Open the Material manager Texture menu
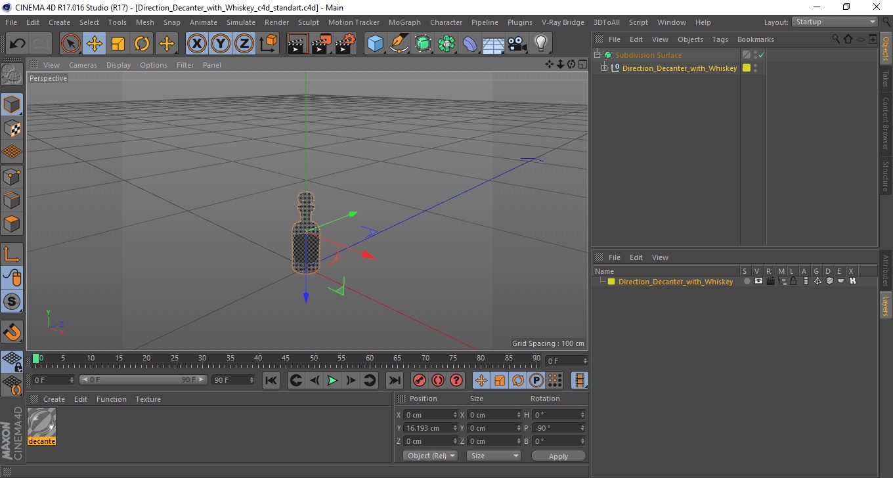 [148, 399]
